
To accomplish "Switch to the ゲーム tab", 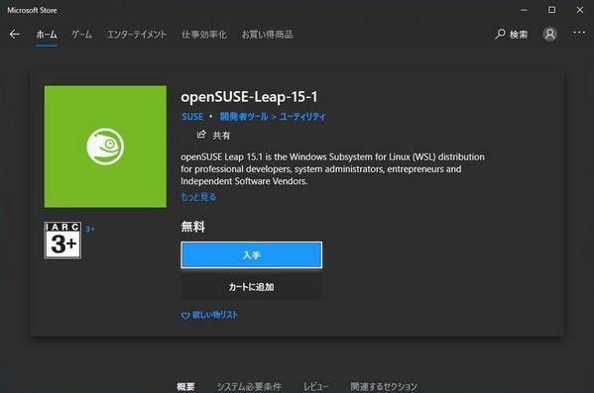I will (82, 35).
